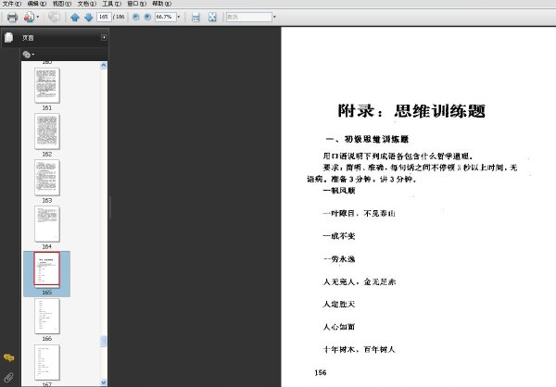Click the line 一劳永逸
556x387 pixels.
click(339, 259)
